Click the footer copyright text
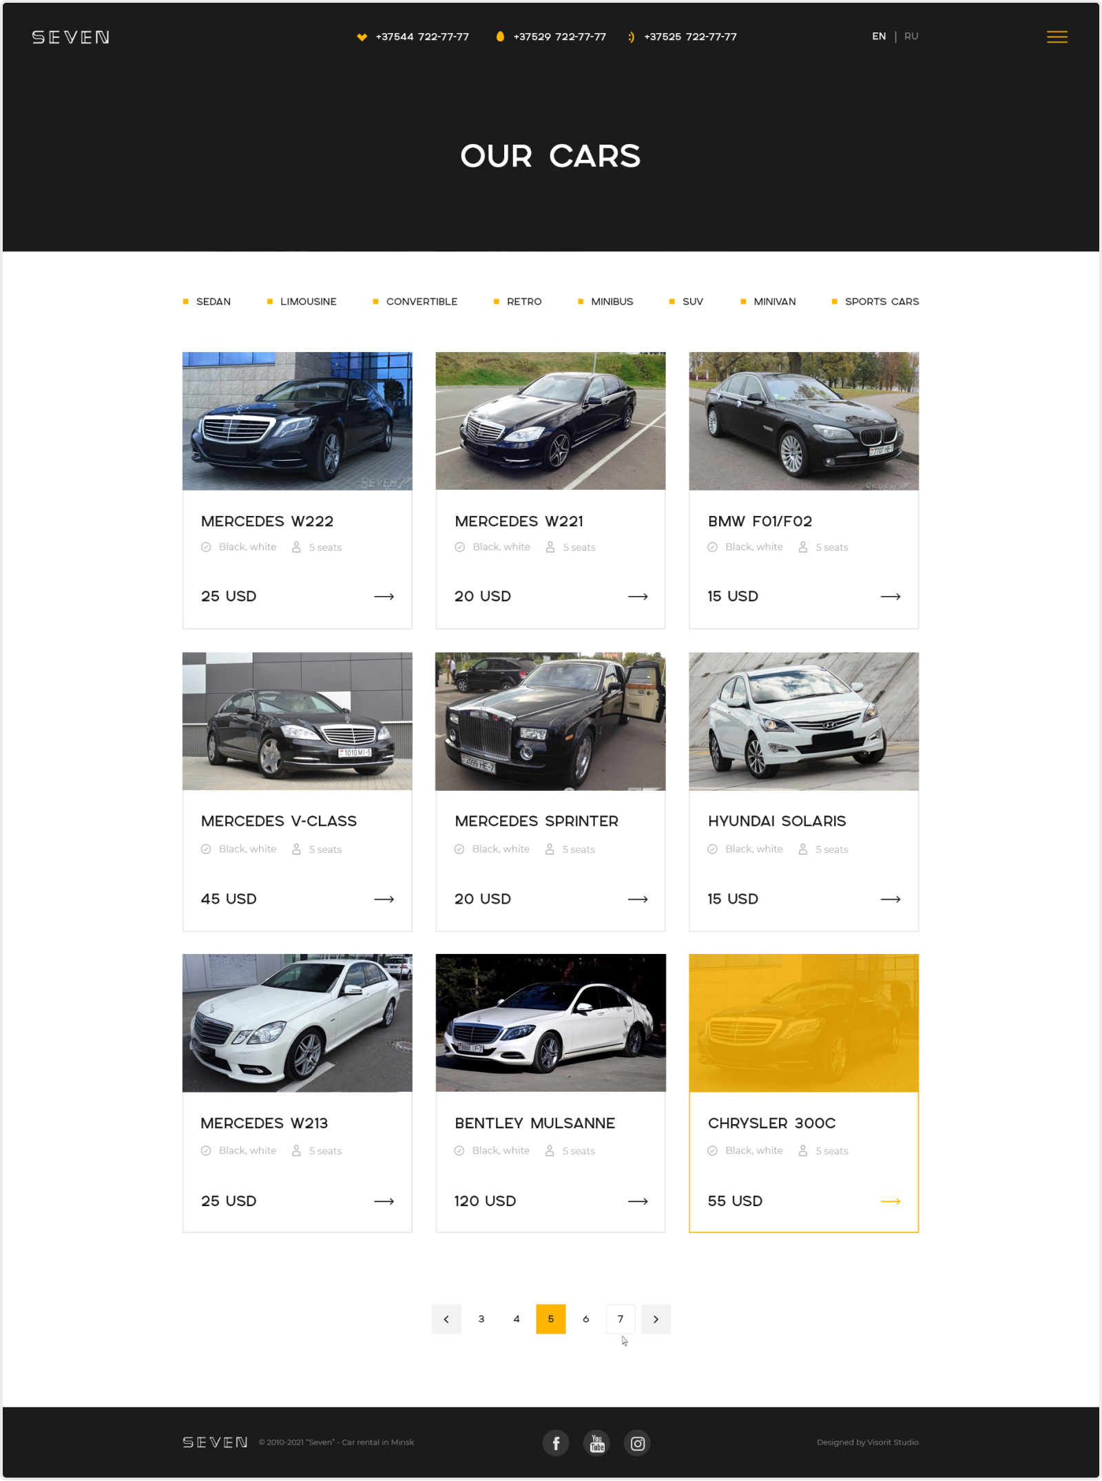 [336, 1442]
